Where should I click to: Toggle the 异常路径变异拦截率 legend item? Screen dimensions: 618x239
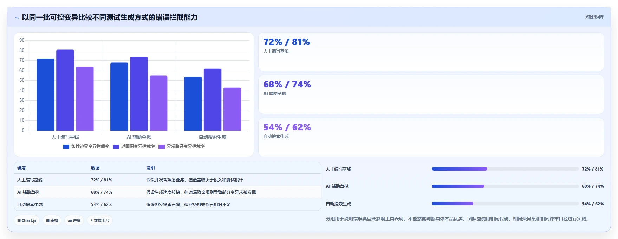tap(182, 146)
